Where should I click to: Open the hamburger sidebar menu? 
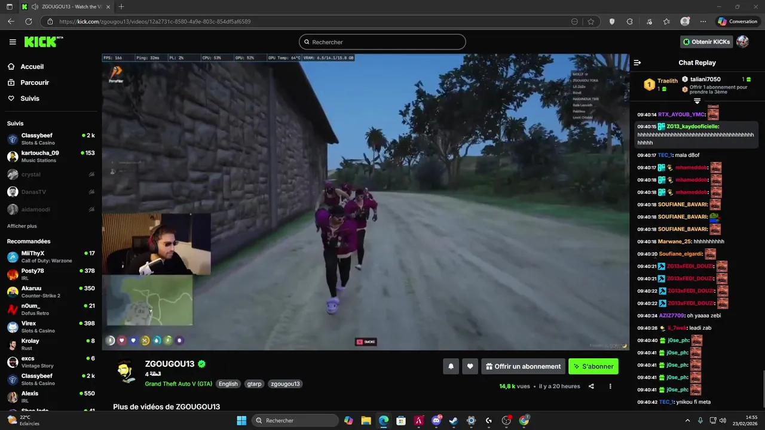(13, 42)
